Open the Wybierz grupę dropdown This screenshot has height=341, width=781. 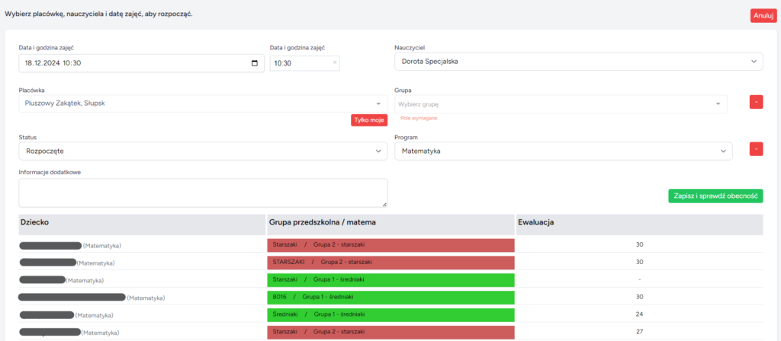click(x=560, y=104)
